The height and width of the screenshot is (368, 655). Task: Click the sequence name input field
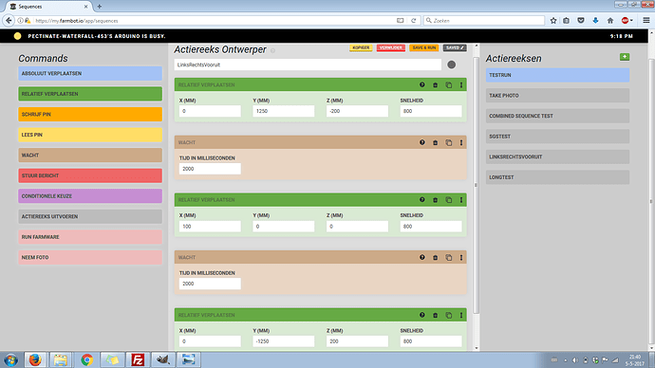308,64
